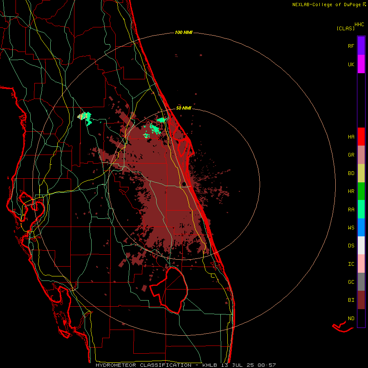Click the black ND legend swatch
The width and height of the screenshot is (368, 368).
361,318
